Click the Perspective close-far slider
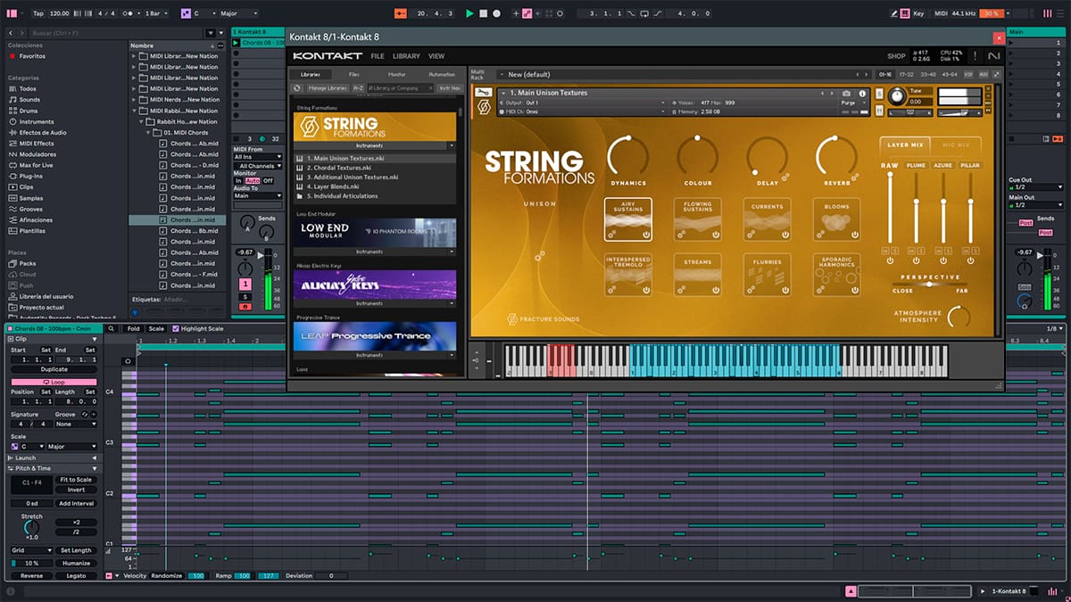 point(929,285)
